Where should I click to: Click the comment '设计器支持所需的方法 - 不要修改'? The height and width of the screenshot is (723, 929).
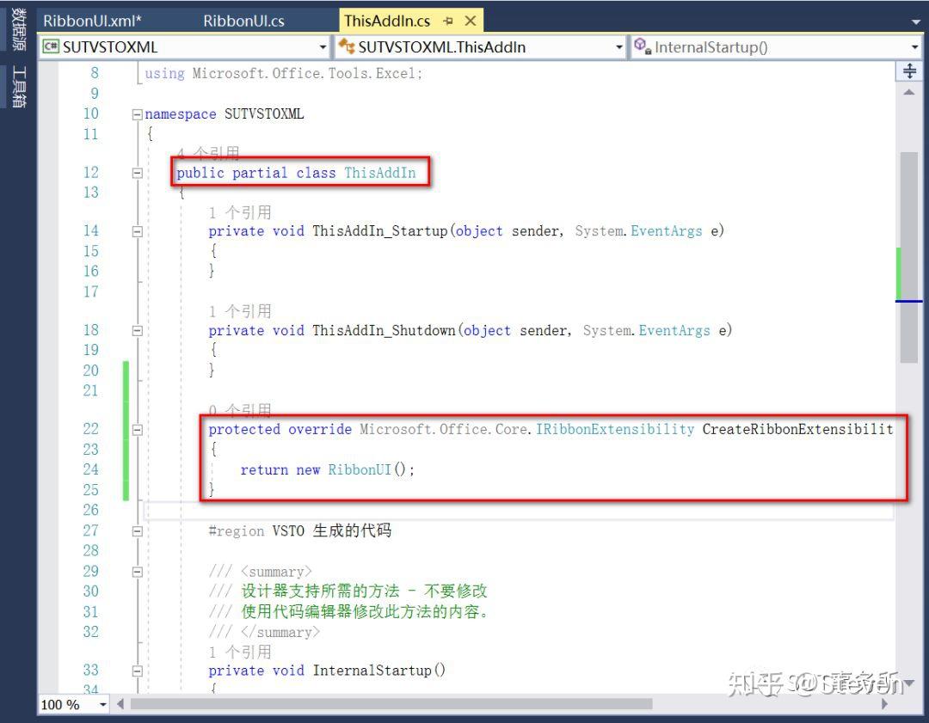(364, 591)
